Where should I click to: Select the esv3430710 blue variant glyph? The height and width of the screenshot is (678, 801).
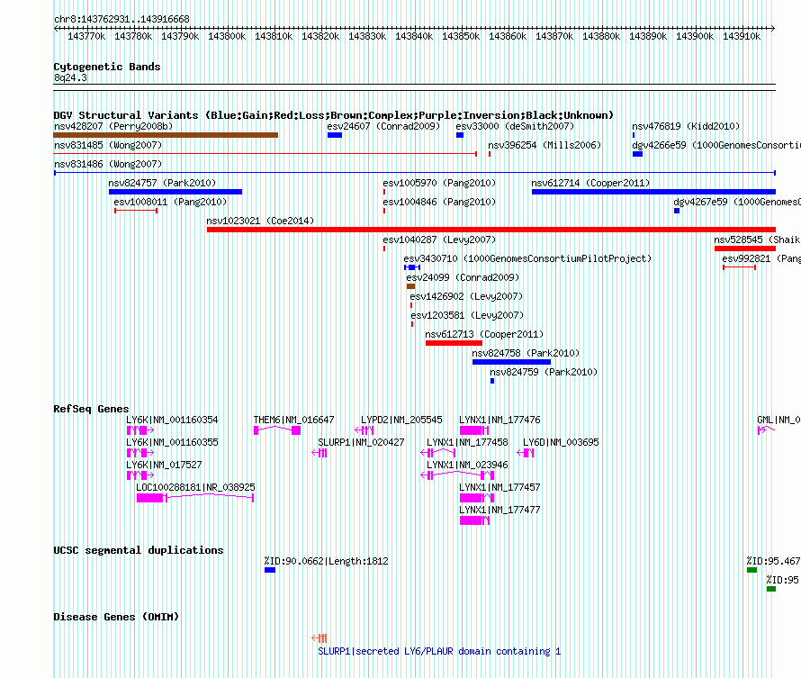point(412,267)
